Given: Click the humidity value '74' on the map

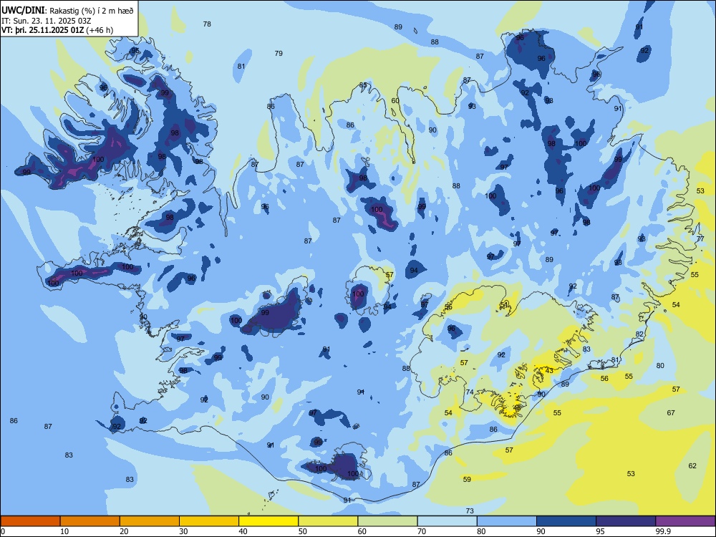Looking at the screenshot, I should pos(470,392).
